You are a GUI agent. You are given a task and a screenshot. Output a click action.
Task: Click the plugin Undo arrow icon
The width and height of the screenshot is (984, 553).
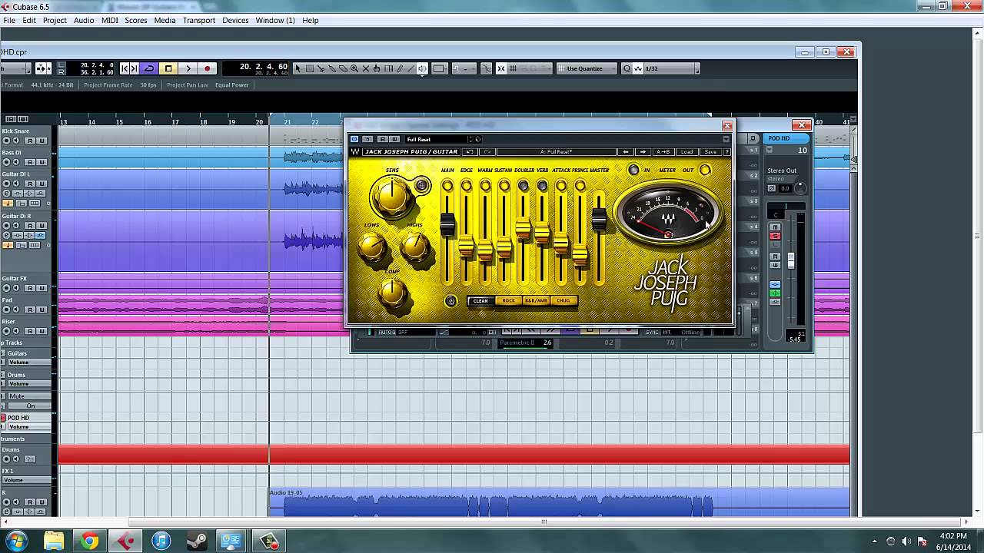(x=470, y=151)
